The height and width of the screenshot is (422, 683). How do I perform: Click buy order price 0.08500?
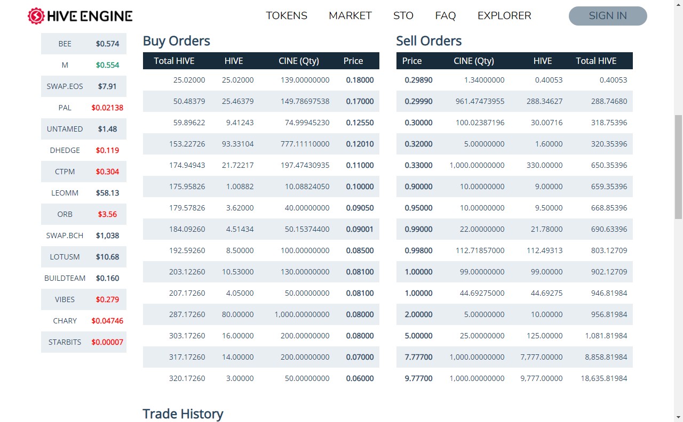pyautogui.click(x=360, y=250)
